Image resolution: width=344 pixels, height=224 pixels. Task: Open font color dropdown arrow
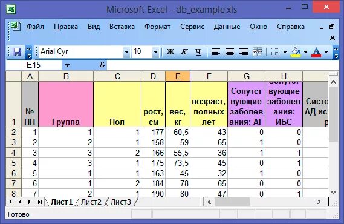click(326, 52)
